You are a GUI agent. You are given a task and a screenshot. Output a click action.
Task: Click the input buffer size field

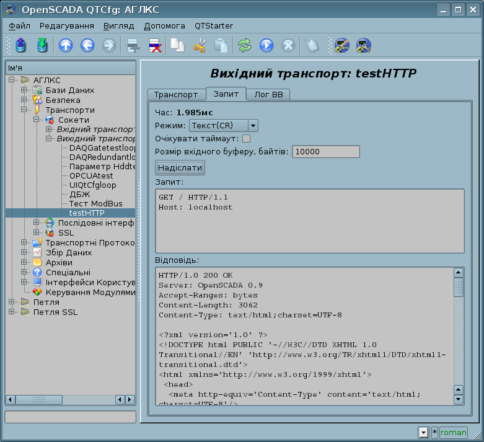[x=325, y=152]
